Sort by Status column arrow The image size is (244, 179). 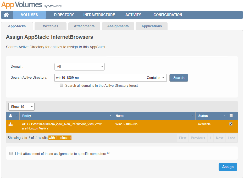224,116
